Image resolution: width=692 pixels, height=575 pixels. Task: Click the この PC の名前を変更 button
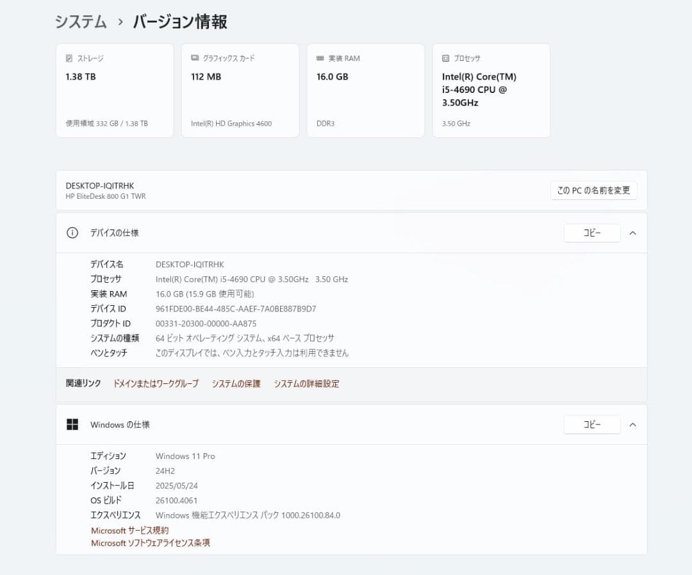tap(593, 190)
